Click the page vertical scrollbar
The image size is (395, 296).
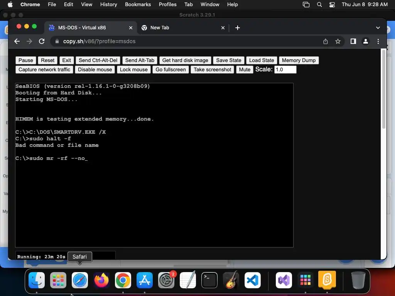click(384, 89)
